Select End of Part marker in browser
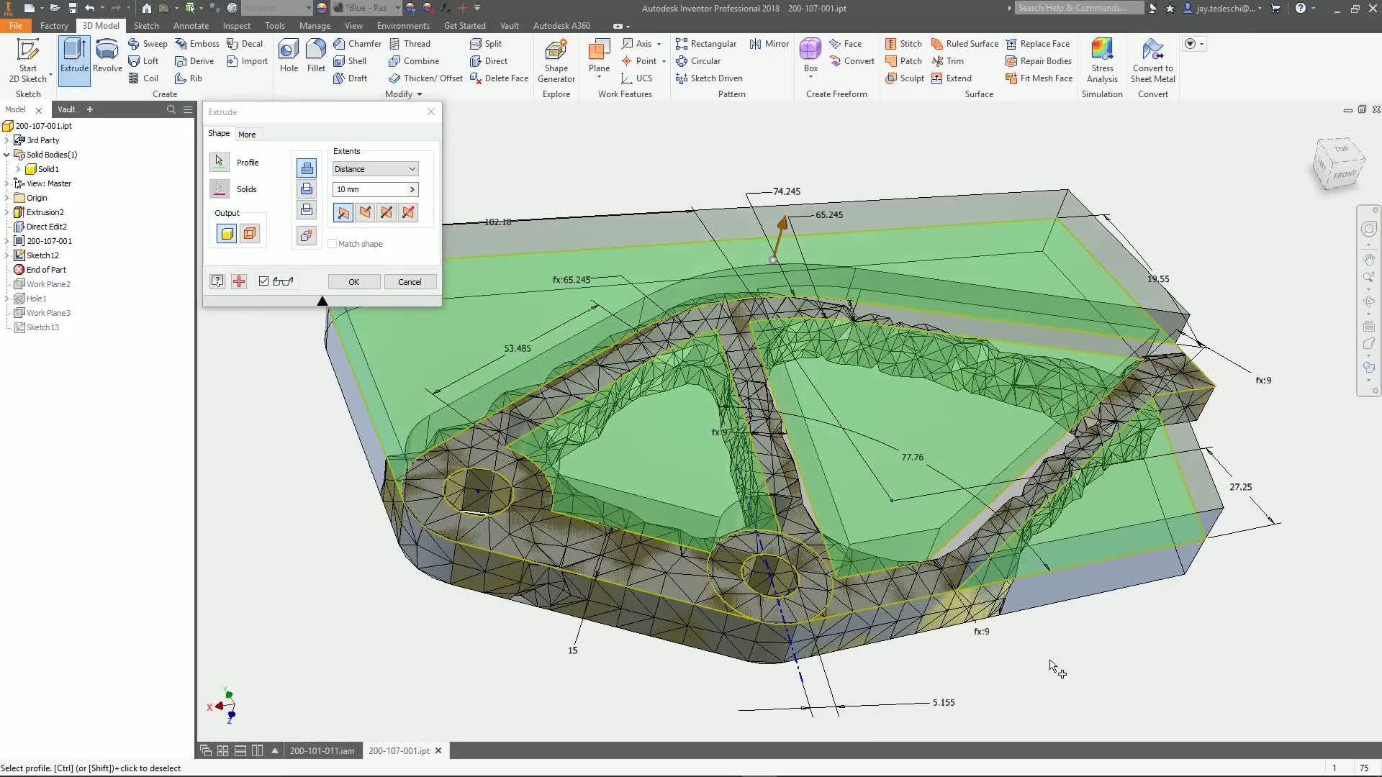Image resolution: width=1382 pixels, height=777 pixels. click(45, 270)
